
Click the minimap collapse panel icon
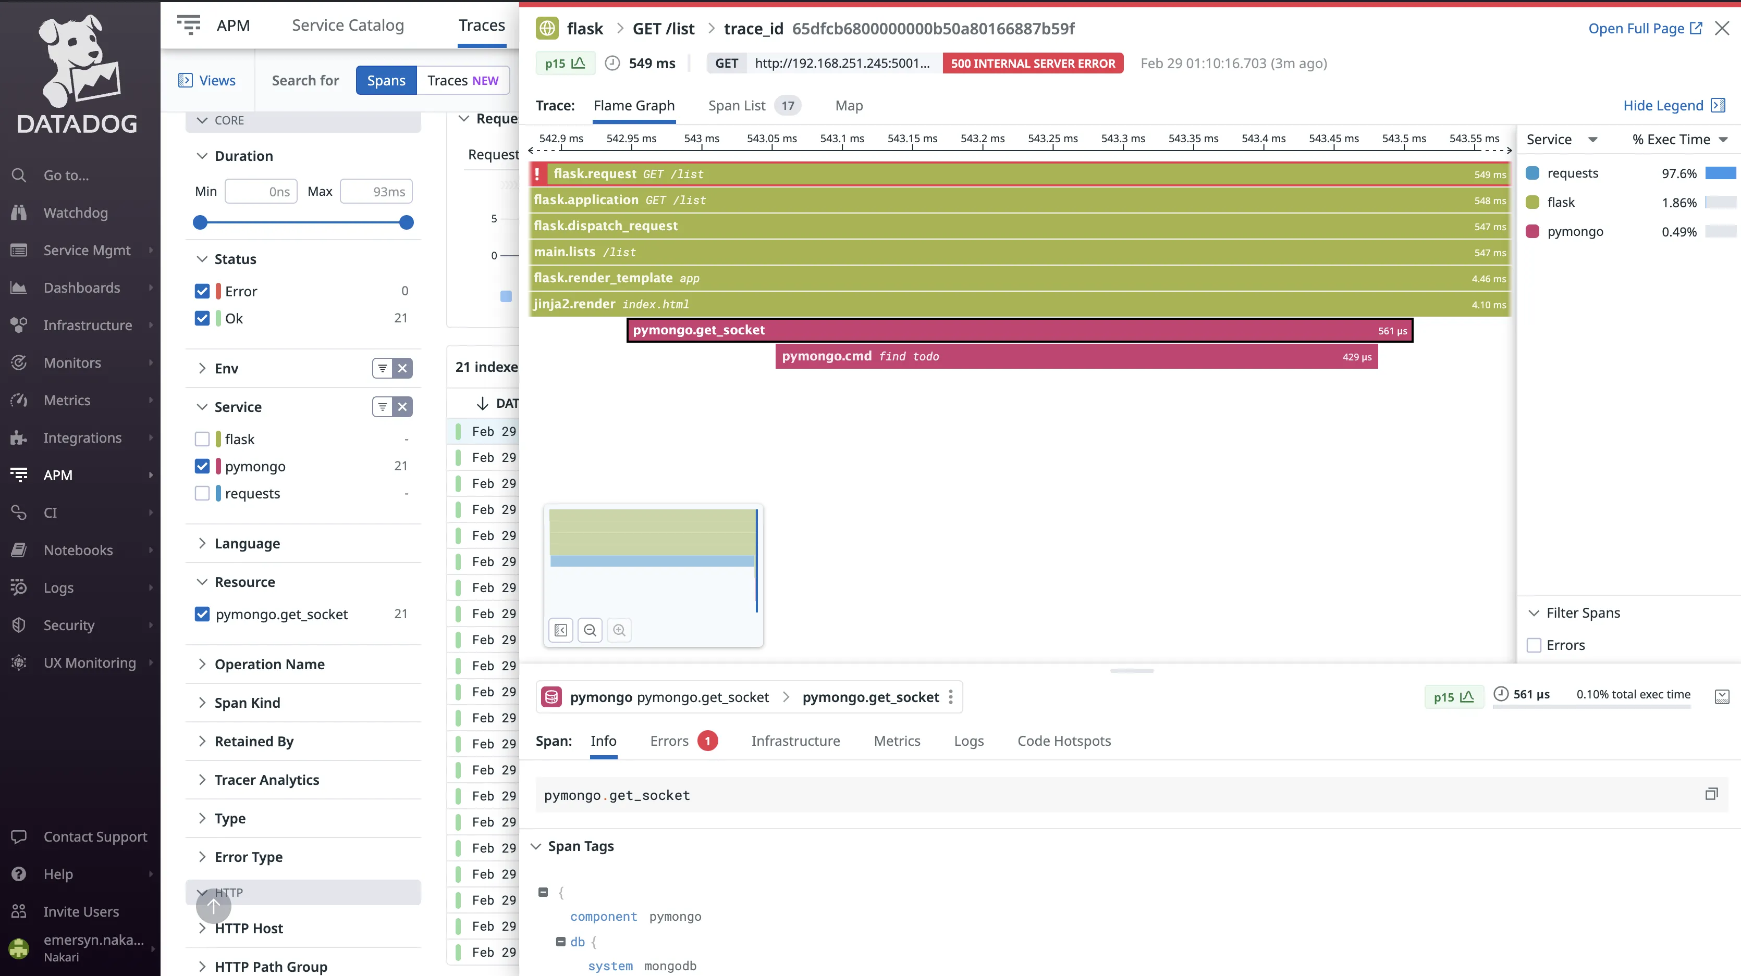click(x=560, y=630)
